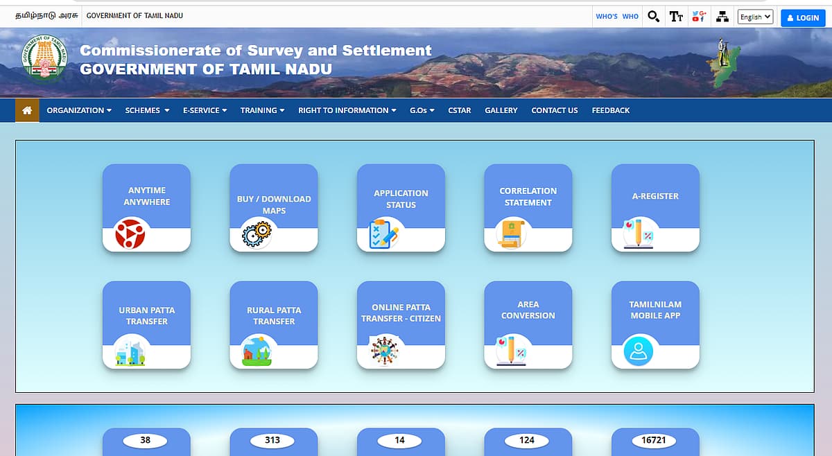Open the GALLERY menu item
832x456 pixels.
click(501, 109)
